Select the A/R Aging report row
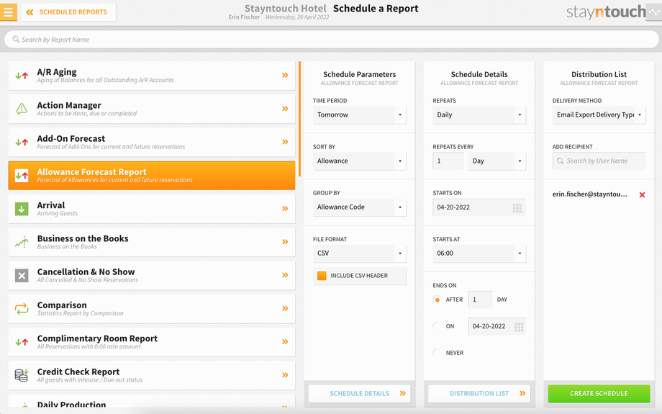Screen dimensions: 662x414 (152, 76)
